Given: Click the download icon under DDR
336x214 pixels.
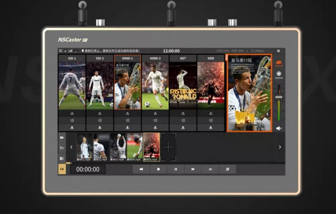Looking at the screenshot, I should [210, 127].
